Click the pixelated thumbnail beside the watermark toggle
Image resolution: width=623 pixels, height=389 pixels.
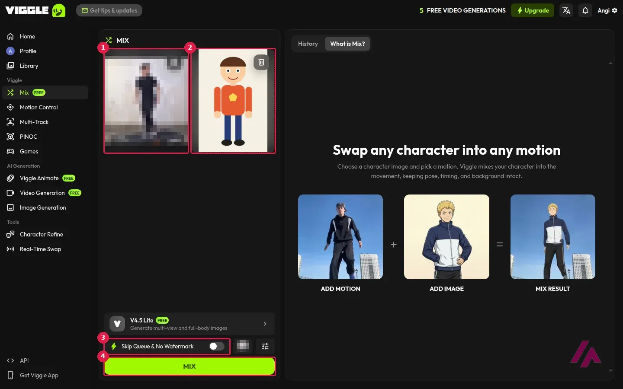243,346
